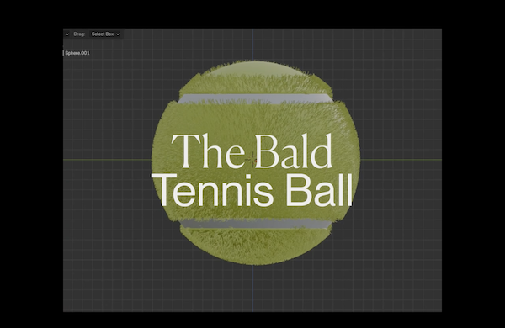Click the upper white seam on ball
Viewport: 505px width, 328px height.
pyautogui.click(x=254, y=98)
